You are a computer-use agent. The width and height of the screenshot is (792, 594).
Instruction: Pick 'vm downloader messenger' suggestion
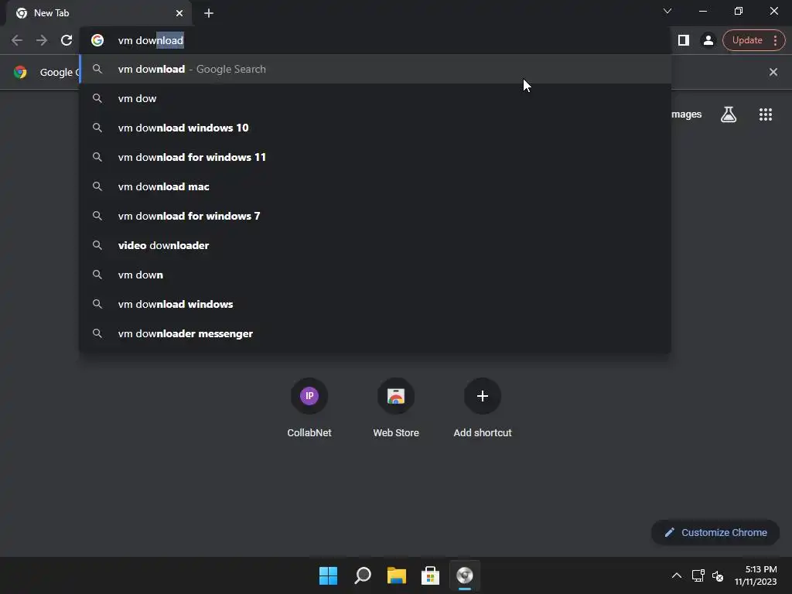(x=375, y=333)
